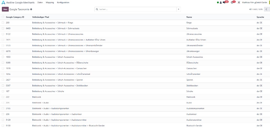Image resolution: width=270 pixels, height=128 pixels.
Task: Open path ending in Stiefelsocken
Action: 60,86
